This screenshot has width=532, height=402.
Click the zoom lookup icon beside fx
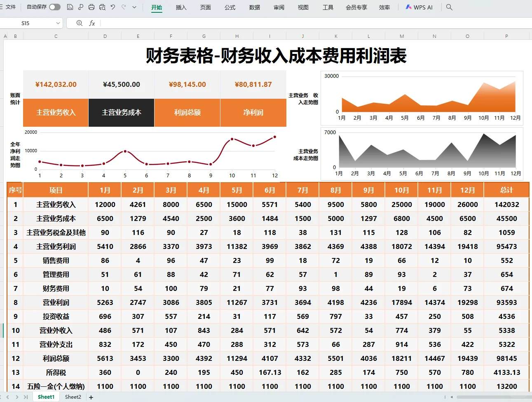(x=80, y=23)
